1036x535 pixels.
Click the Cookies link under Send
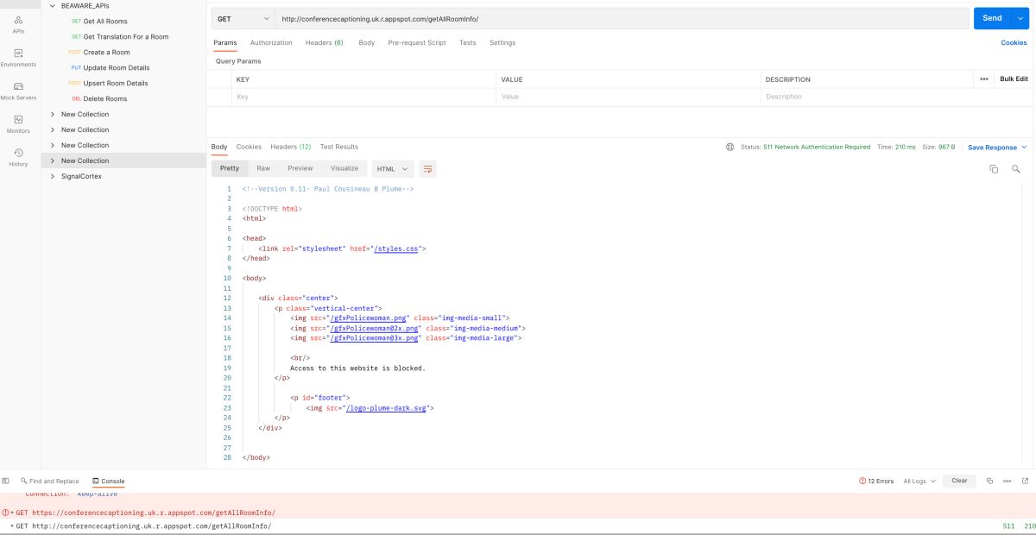[1014, 42]
